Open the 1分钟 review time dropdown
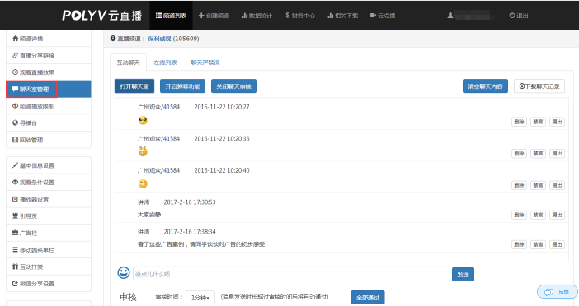This screenshot has width=579, height=306. (x=200, y=298)
